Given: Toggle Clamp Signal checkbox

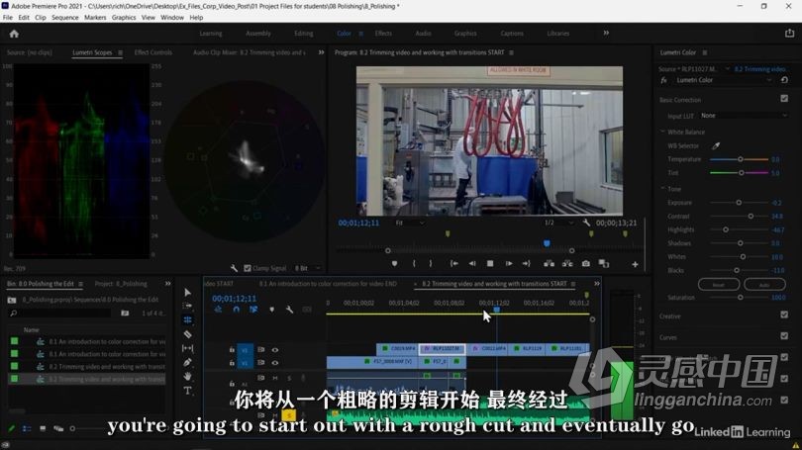Looking at the screenshot, I should tap(248, 268).
